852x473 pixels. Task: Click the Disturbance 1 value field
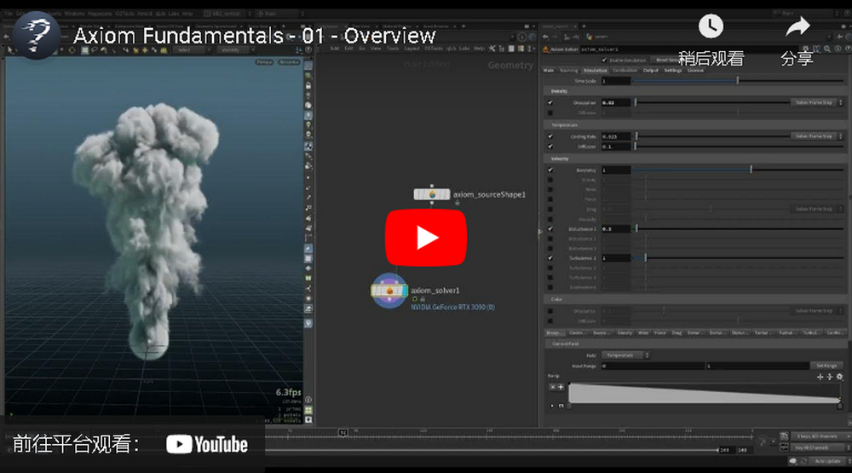616,229
